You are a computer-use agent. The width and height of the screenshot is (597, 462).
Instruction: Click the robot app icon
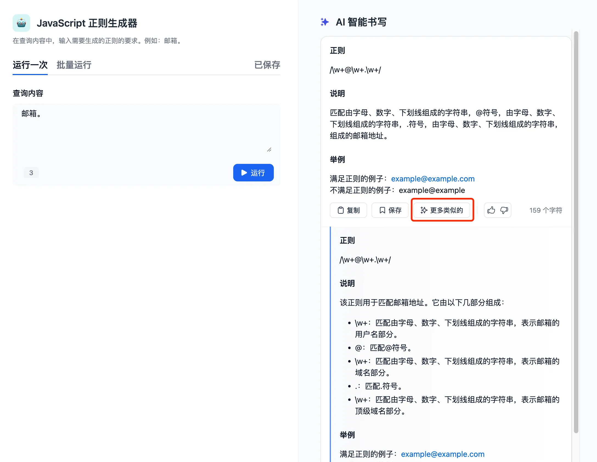[21, 23]
